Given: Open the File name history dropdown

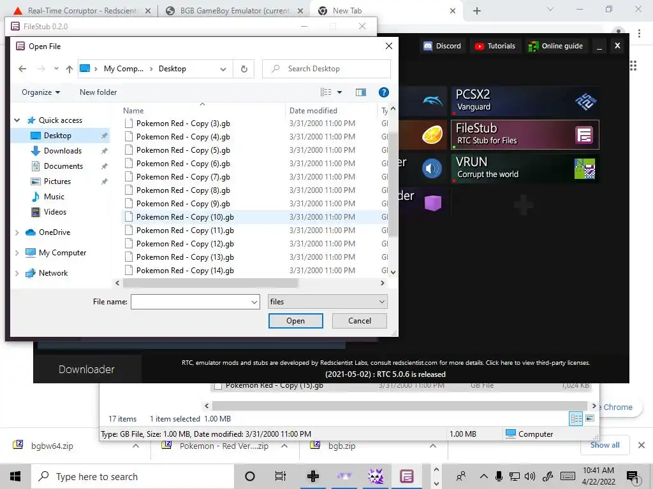Looking at the screenshot, I should 254,302.
